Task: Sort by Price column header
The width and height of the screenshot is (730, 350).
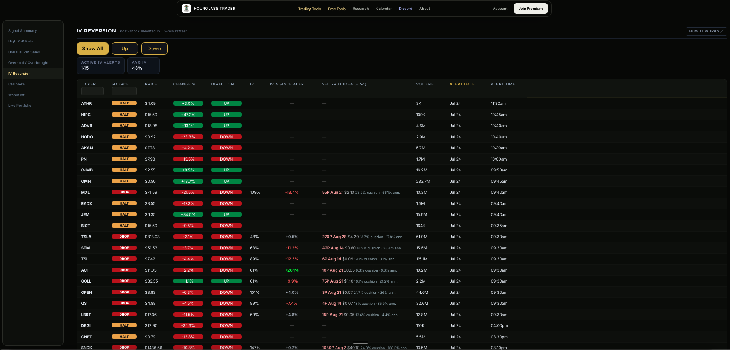Action: 151,84
